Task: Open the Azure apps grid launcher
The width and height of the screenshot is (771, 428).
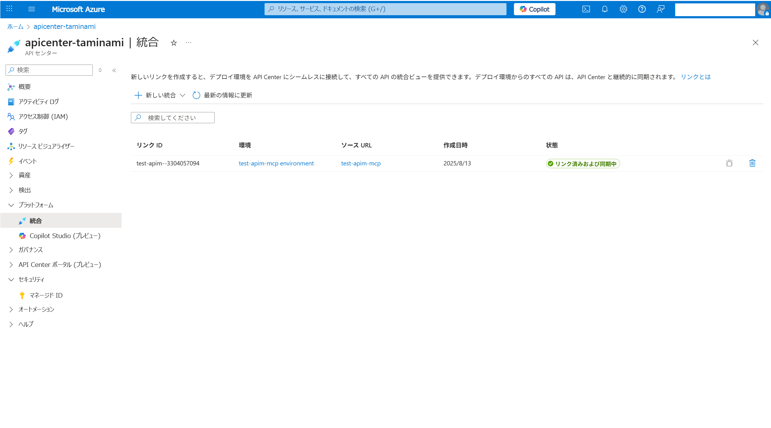Action: click(9, 9)
